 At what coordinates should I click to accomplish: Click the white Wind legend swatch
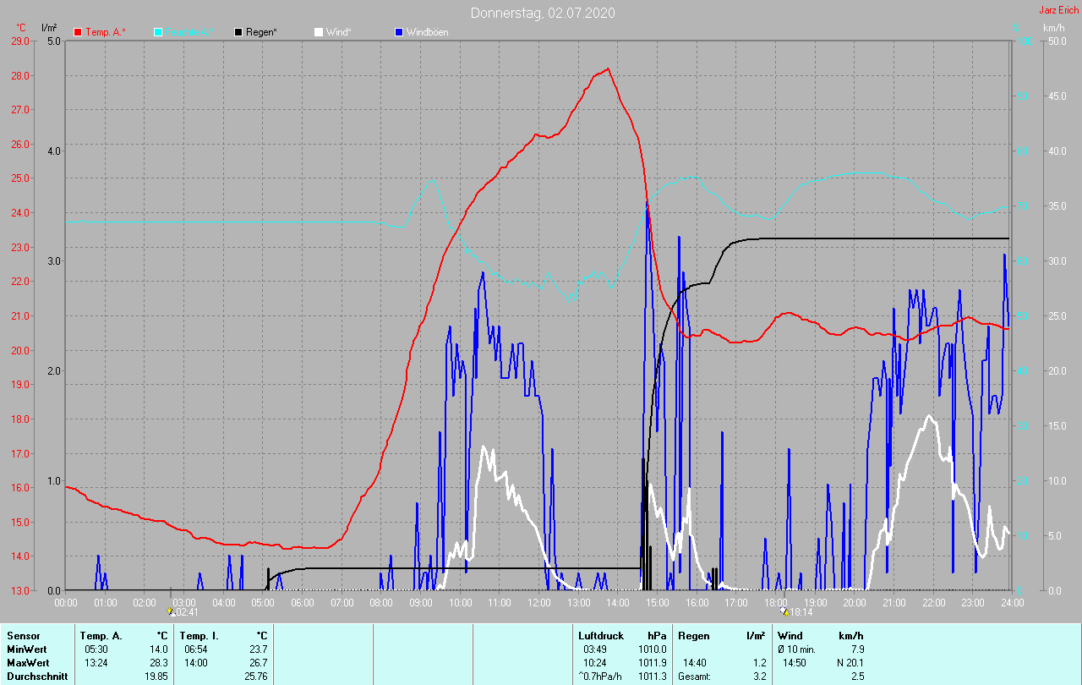coord(319,32)
